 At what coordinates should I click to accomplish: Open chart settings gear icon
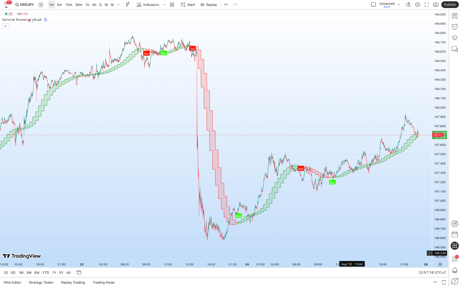(x=418, y=5)
